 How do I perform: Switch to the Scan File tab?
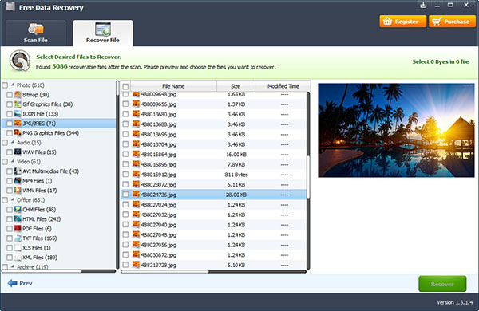click(x=36, y=33)
